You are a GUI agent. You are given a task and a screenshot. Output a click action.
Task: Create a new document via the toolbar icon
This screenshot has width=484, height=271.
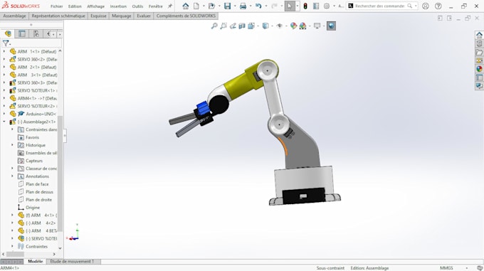(x=196, y=6)
